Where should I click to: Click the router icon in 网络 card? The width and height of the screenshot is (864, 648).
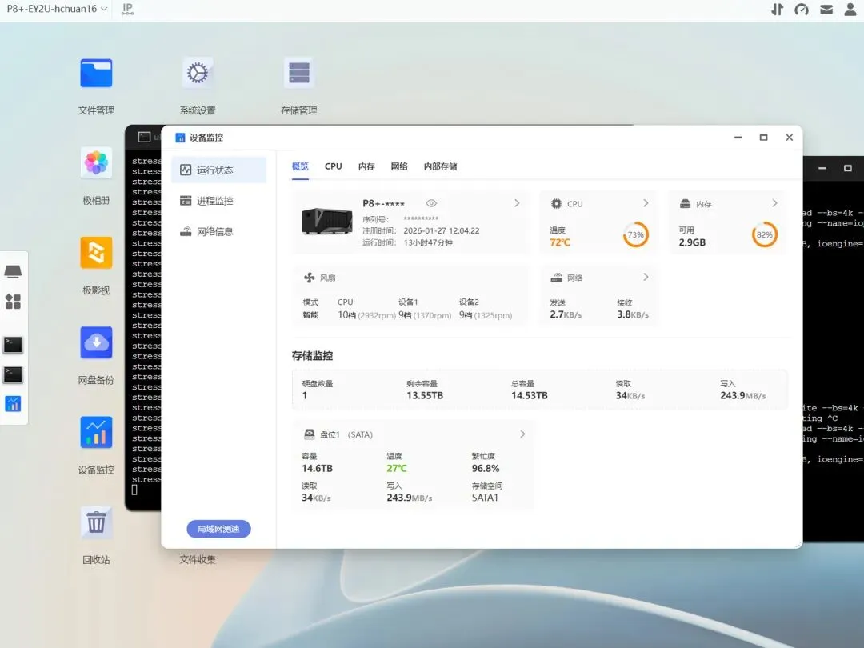coord(557,277)
